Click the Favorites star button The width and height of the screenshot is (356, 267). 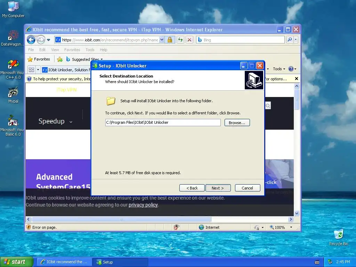click(39, 59)
